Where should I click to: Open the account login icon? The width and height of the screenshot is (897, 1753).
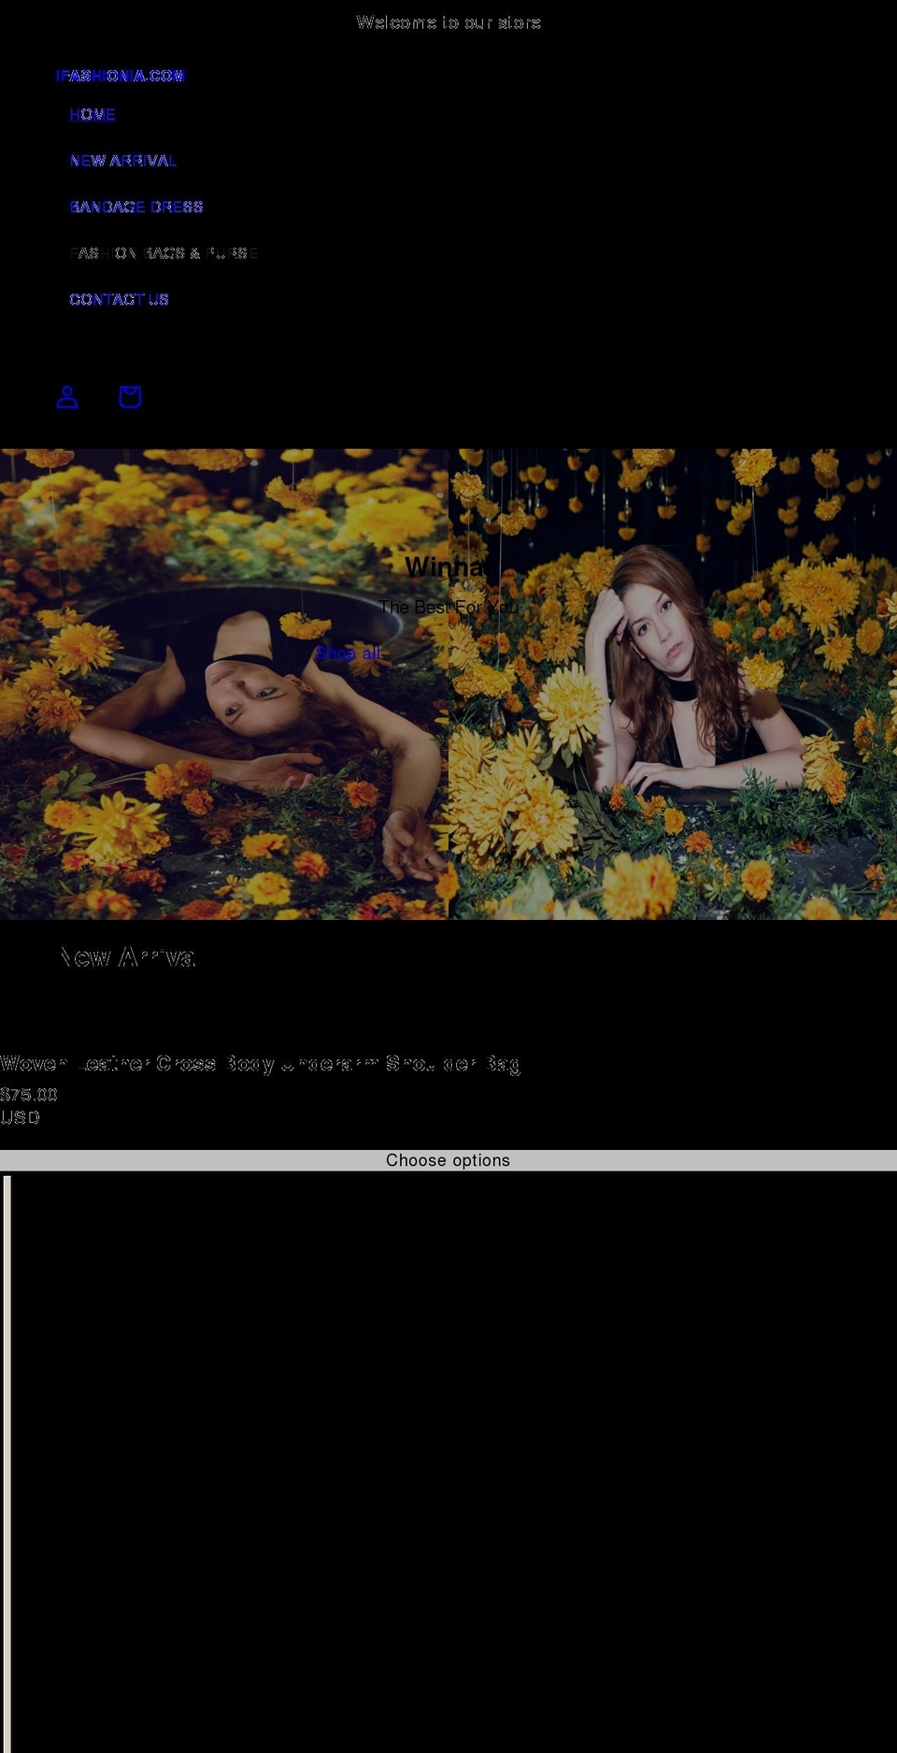67,396
